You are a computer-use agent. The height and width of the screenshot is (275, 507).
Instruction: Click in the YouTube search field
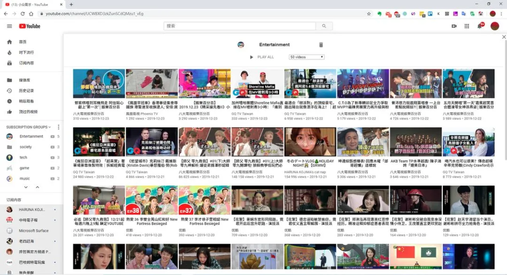239,26
